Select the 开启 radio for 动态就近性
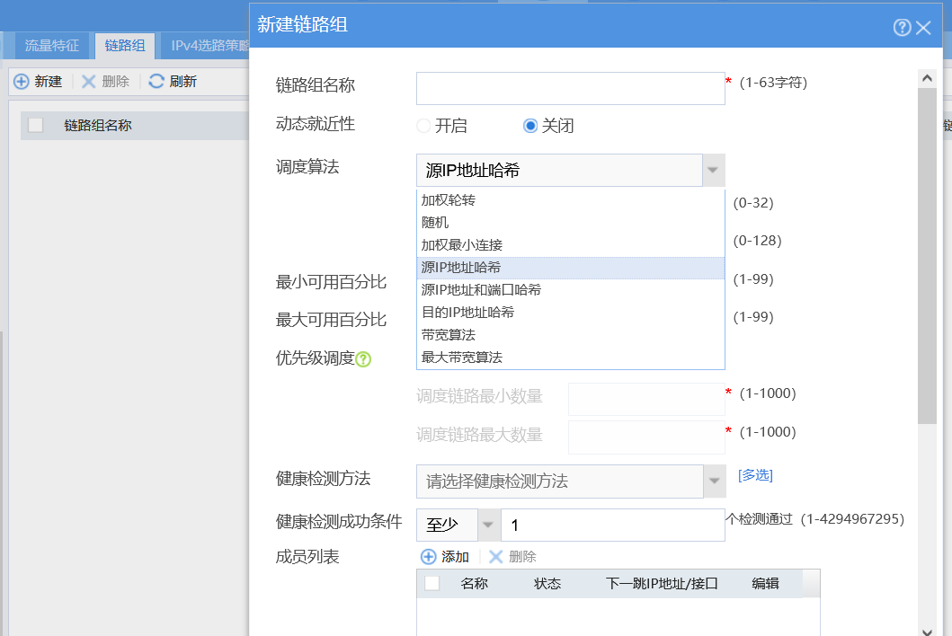Image resolution: width=952 pixels, height=636 pixels. tap(423, 126)
